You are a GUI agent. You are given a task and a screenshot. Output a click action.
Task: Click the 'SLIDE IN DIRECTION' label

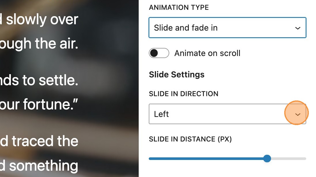tap(183, 94)
